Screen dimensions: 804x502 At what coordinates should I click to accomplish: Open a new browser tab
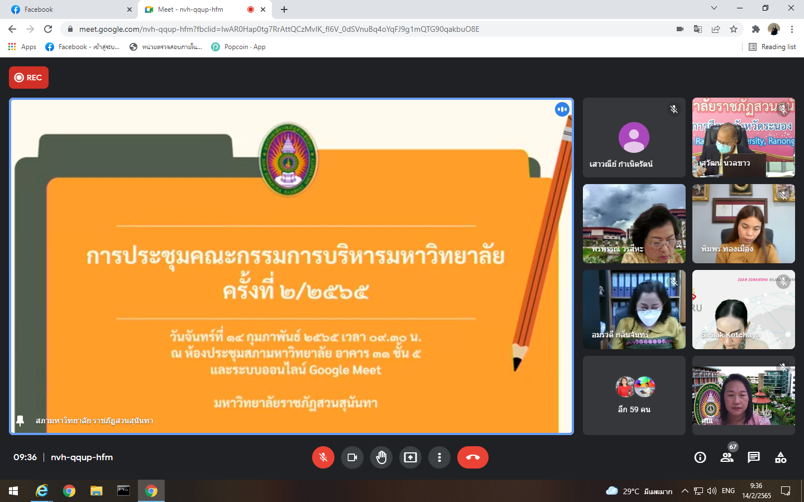pyautogui.click(x=284, y=9)
